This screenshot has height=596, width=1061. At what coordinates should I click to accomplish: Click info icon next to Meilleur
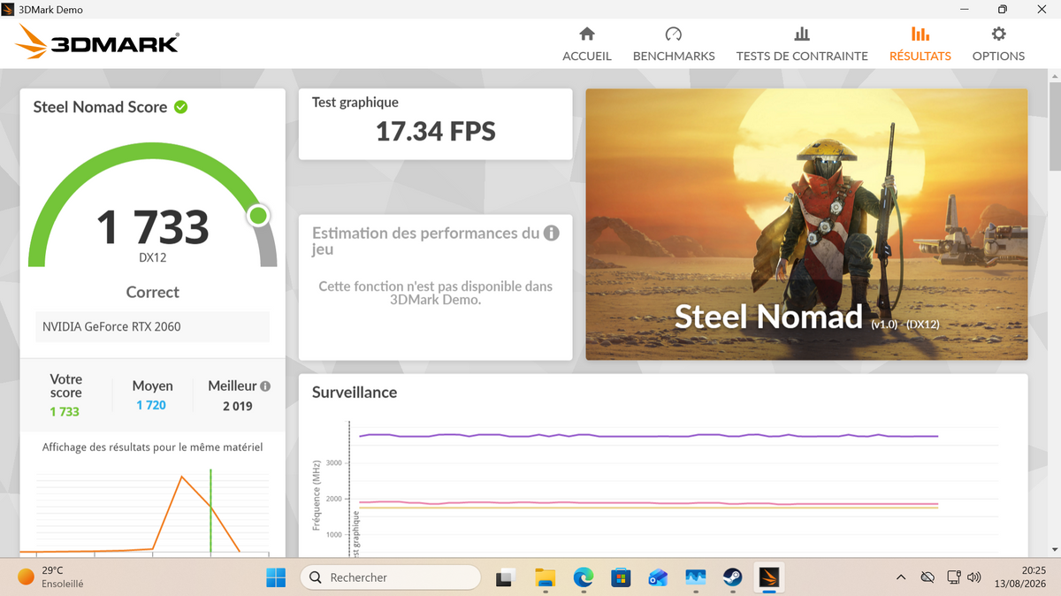coord(265,386)
